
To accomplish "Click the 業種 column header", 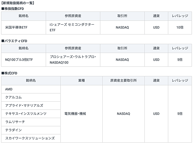I will click(x=81, y=80).
